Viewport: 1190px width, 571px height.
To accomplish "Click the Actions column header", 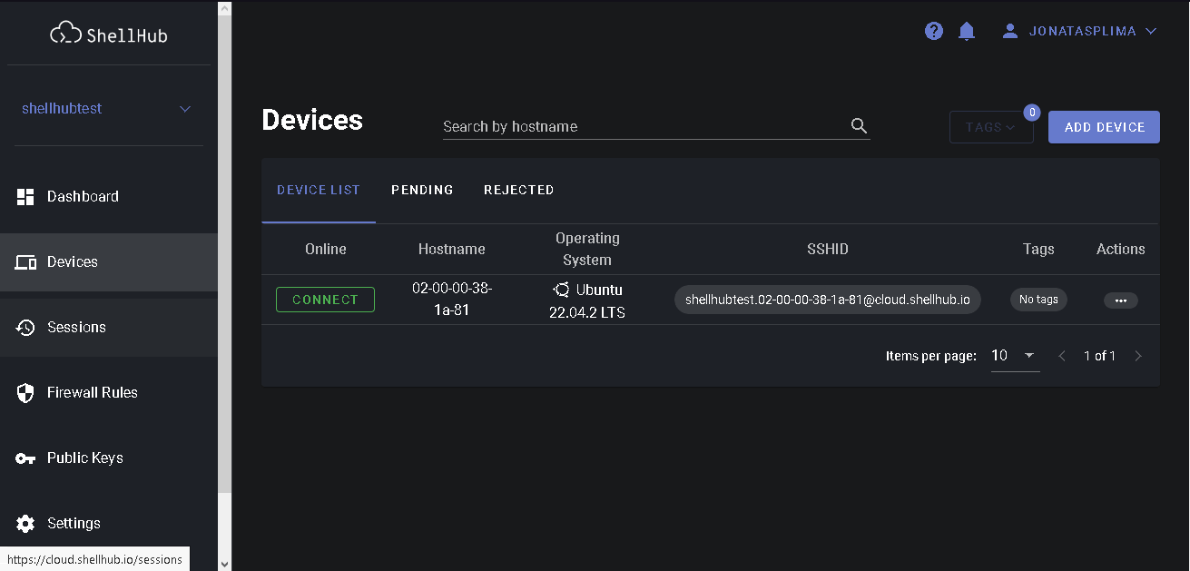I will click(x=1121, y=249).
